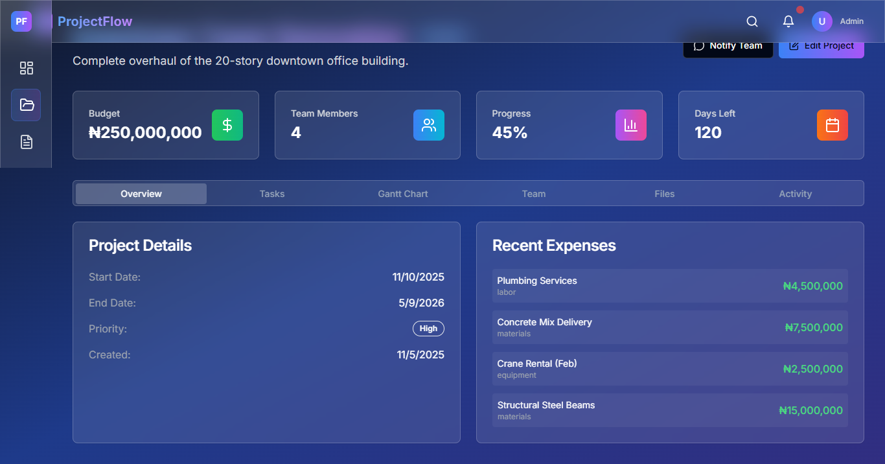The height and width of the screenshot is (464, 885).
Task: Click the team members people icon
Action: click(429, 125)
